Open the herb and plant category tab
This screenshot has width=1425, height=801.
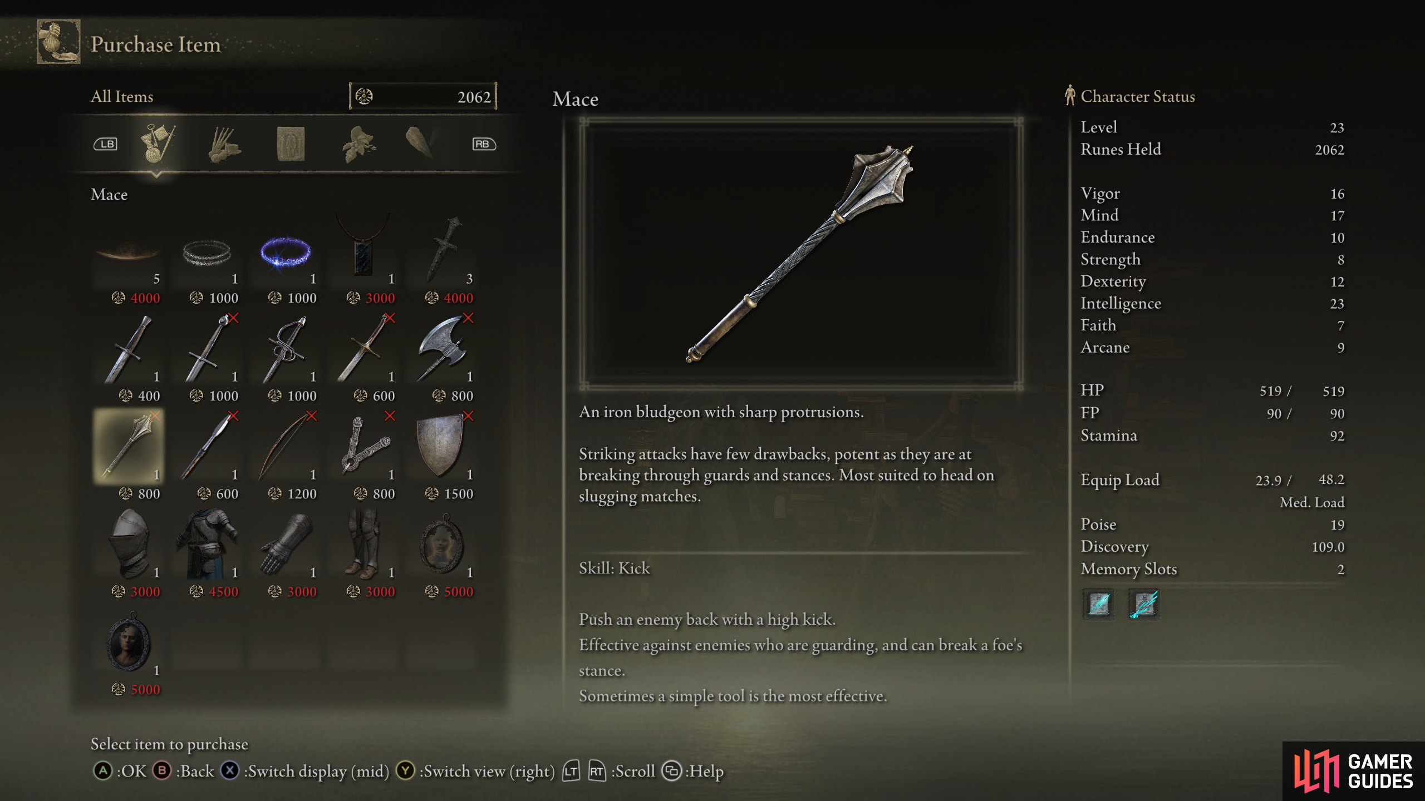[358, 144]
